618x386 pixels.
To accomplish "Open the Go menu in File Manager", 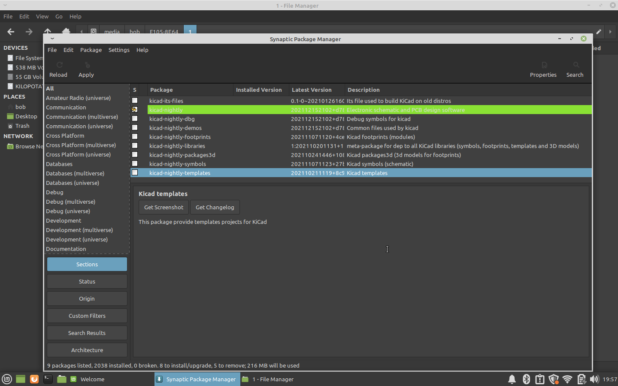I will 59,16.
